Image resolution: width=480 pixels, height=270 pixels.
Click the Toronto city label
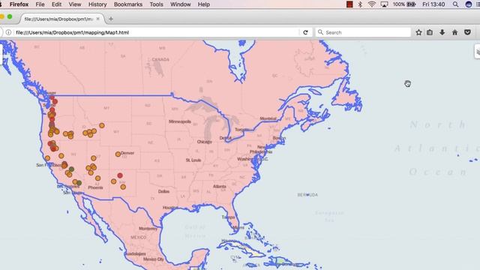[x=242, y=130]
